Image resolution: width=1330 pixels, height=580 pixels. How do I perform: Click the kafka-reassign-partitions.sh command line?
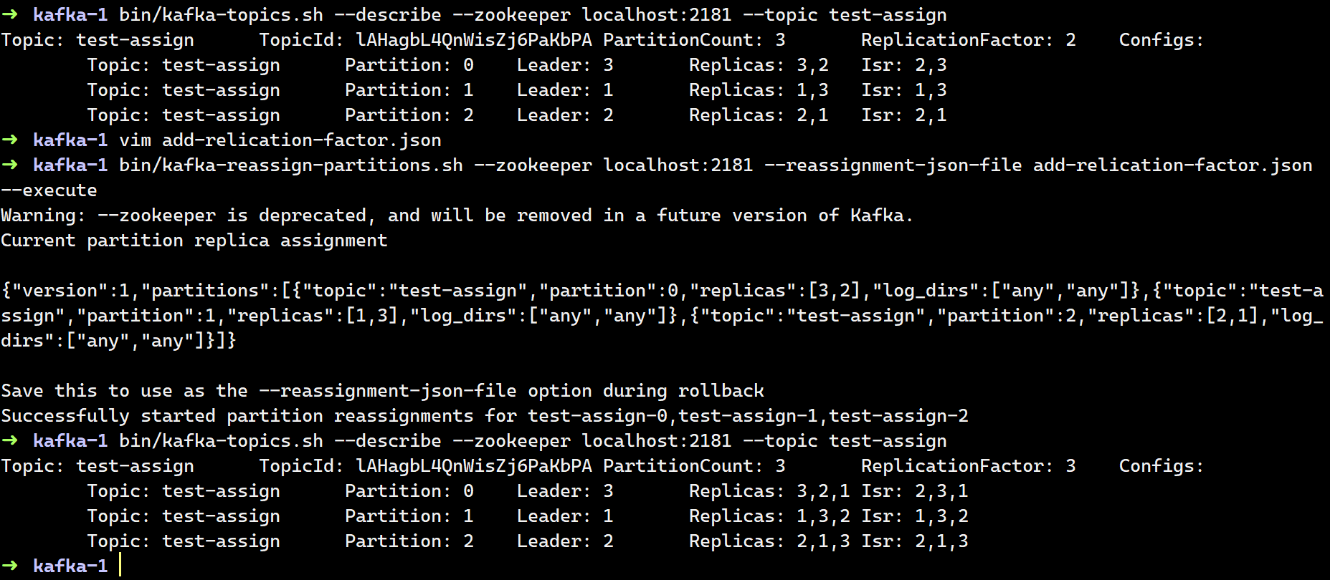click(x=716, y=165)
